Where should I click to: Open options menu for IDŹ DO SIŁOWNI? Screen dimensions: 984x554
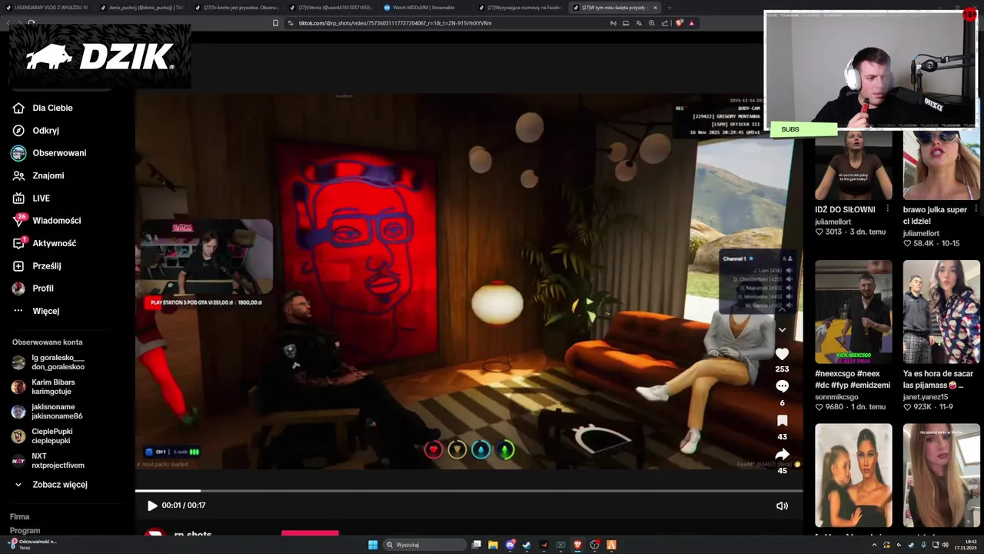pos(888,209)
